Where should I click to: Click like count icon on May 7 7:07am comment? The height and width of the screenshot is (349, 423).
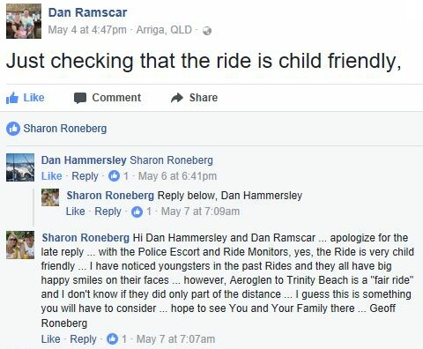point(112,339)
